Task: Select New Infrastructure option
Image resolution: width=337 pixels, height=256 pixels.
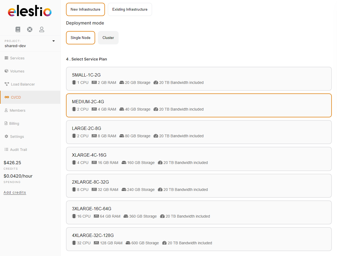Action: pyautogui.click(x=85, y=10)
